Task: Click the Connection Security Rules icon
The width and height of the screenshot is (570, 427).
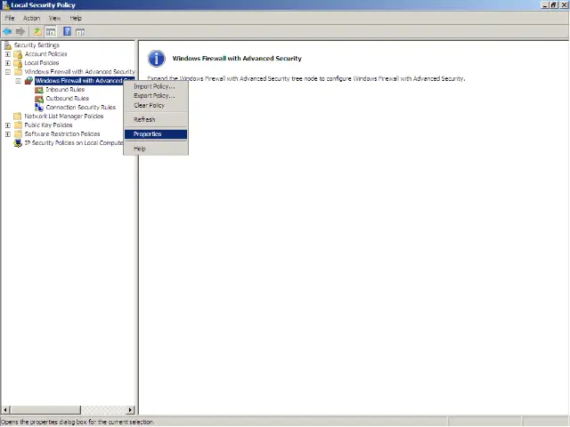Action: [39, 108]
